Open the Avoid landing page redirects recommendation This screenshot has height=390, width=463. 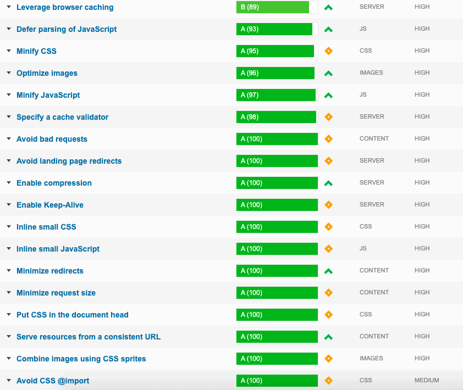[69, 161]
